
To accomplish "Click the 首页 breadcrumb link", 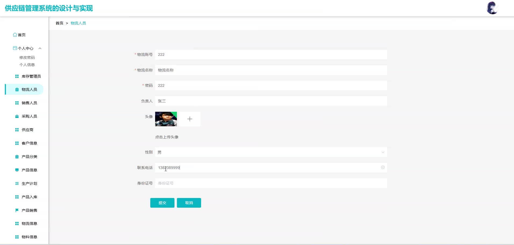I will pyautogui.click(x=59, y=23).
